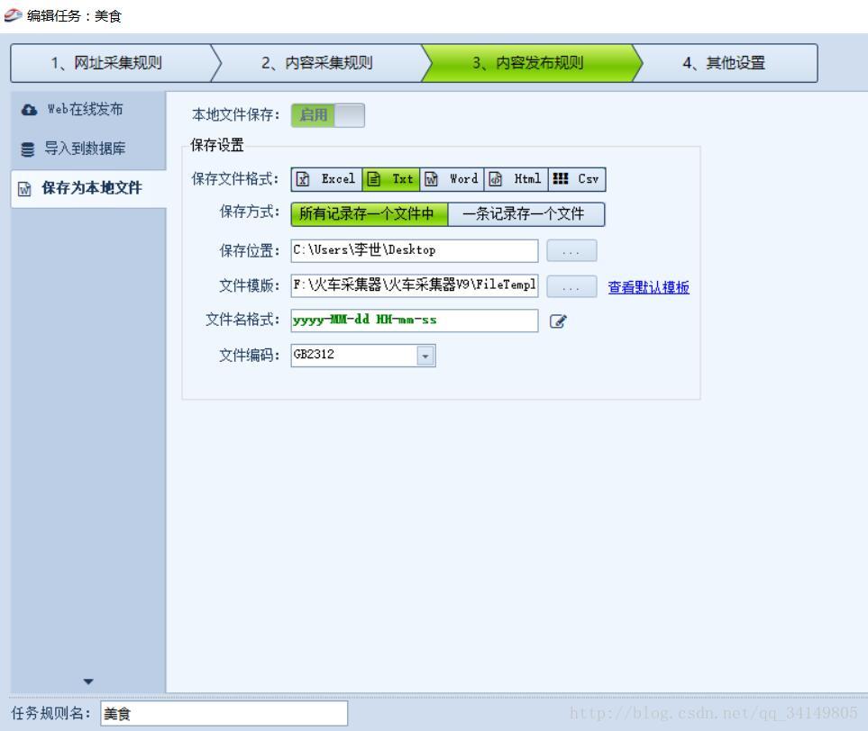868x731 pixels.
Task: Select 所有记录存一个文件中 save mode
Action: point(370,214)
